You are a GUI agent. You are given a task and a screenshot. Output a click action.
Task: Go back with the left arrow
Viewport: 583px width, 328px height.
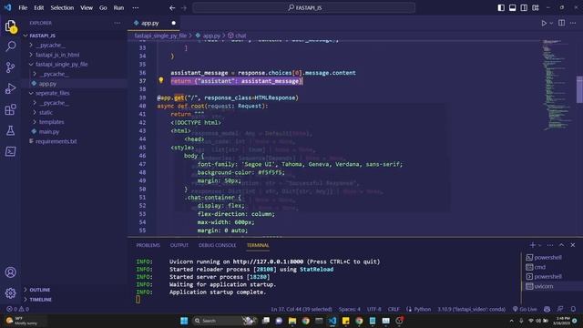(x=172, y=7)
